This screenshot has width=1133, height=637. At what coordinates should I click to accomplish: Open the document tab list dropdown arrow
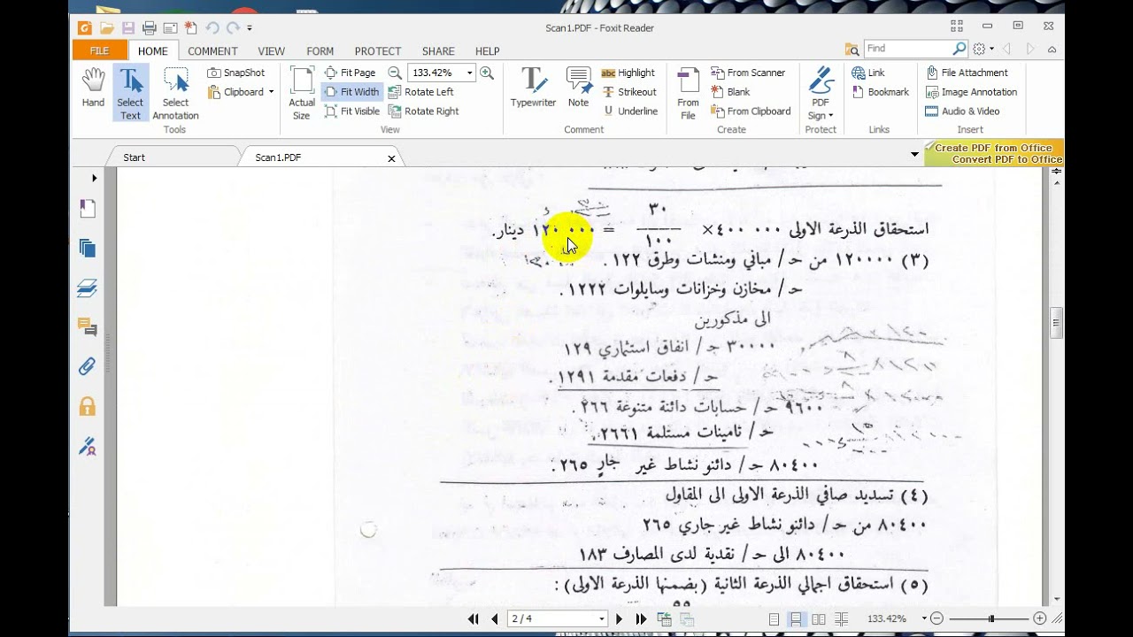click(914, 154)
